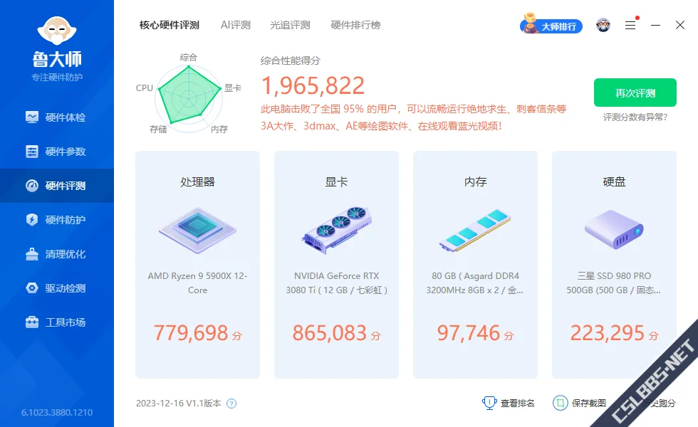Open 大师排行 trophy badge

[551, 25]
